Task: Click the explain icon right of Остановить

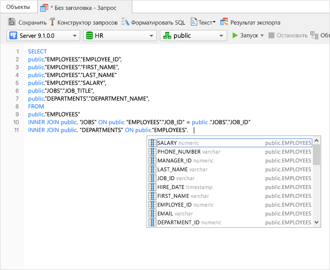Action: (314, 35)
